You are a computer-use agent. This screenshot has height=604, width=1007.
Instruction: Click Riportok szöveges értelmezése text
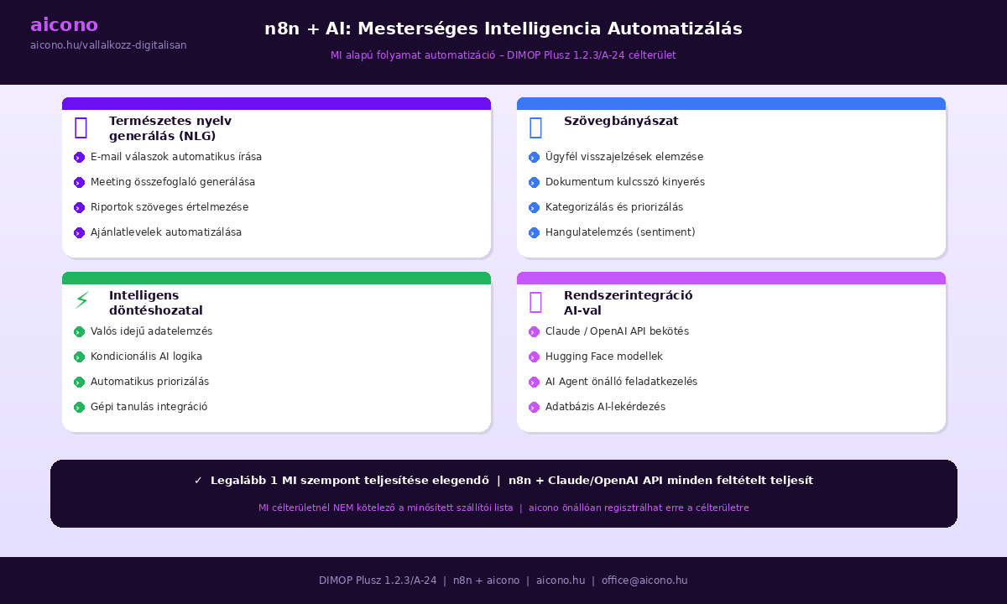coord(170,207)
